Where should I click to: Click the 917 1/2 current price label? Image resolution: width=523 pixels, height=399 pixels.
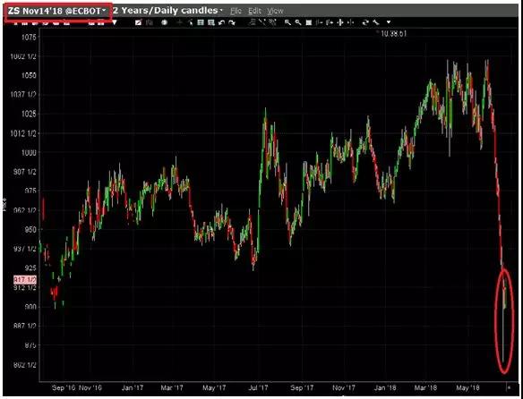click(25, 279)
